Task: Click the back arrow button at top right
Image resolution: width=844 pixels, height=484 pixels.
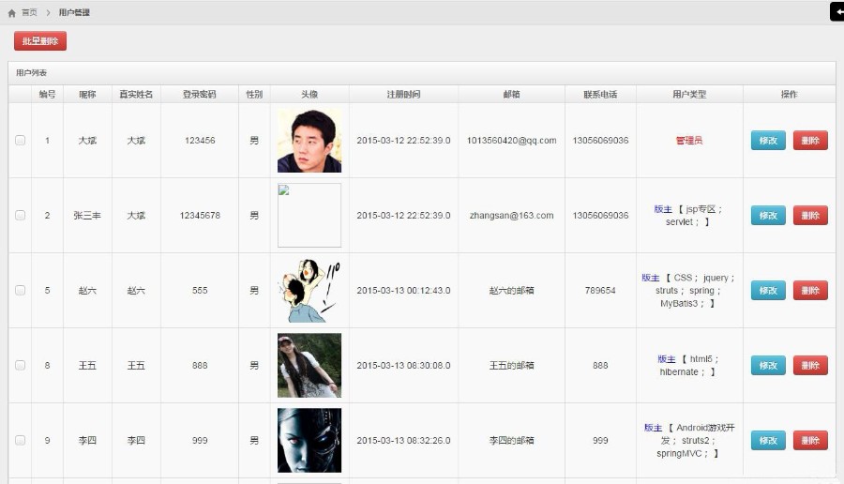Action: [837, 12]
